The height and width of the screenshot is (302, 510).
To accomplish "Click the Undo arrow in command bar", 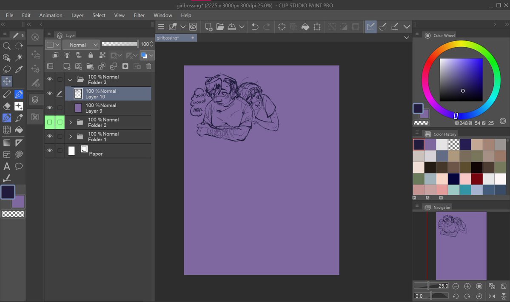I will tap(255, 27).
